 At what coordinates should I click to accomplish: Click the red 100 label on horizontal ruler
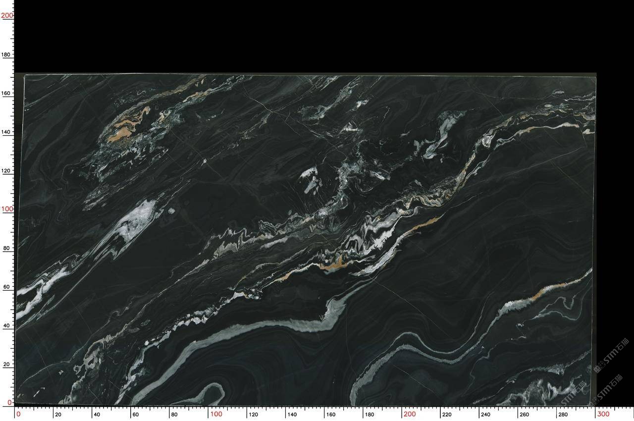click(216, 414)
